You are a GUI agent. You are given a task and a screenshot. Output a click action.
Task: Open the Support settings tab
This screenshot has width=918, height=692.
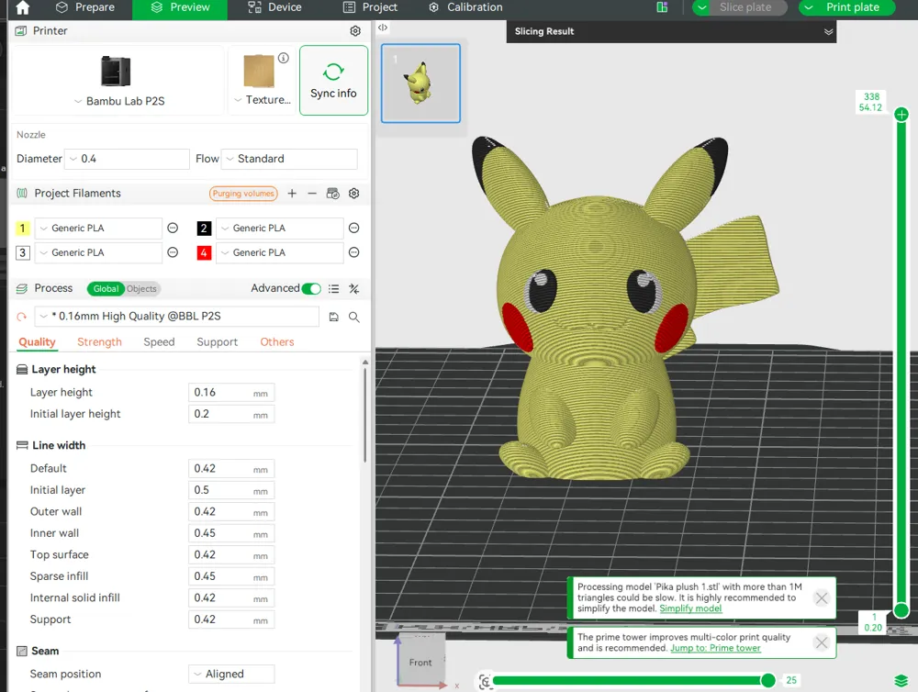tap(218, 342)
